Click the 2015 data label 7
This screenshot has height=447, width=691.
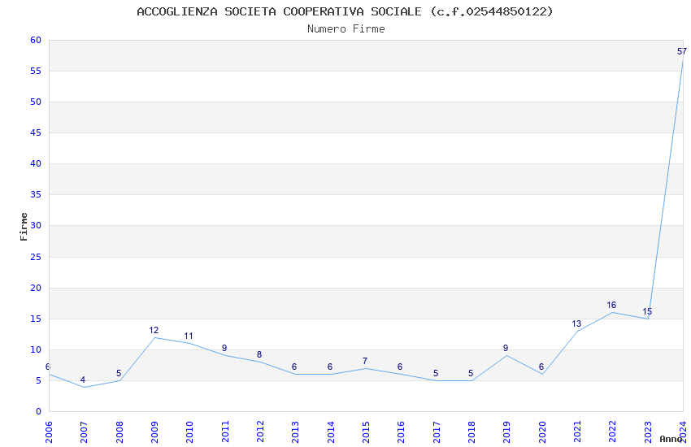click(x=365, y=361)
